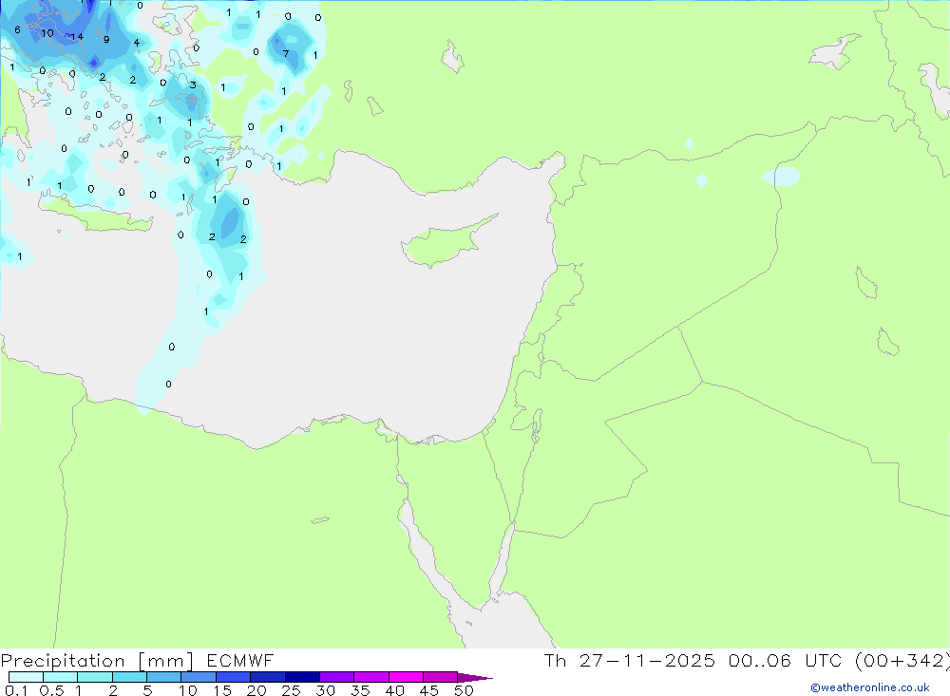
Task: Click the 50 legend label
Action: coord(464,690)
